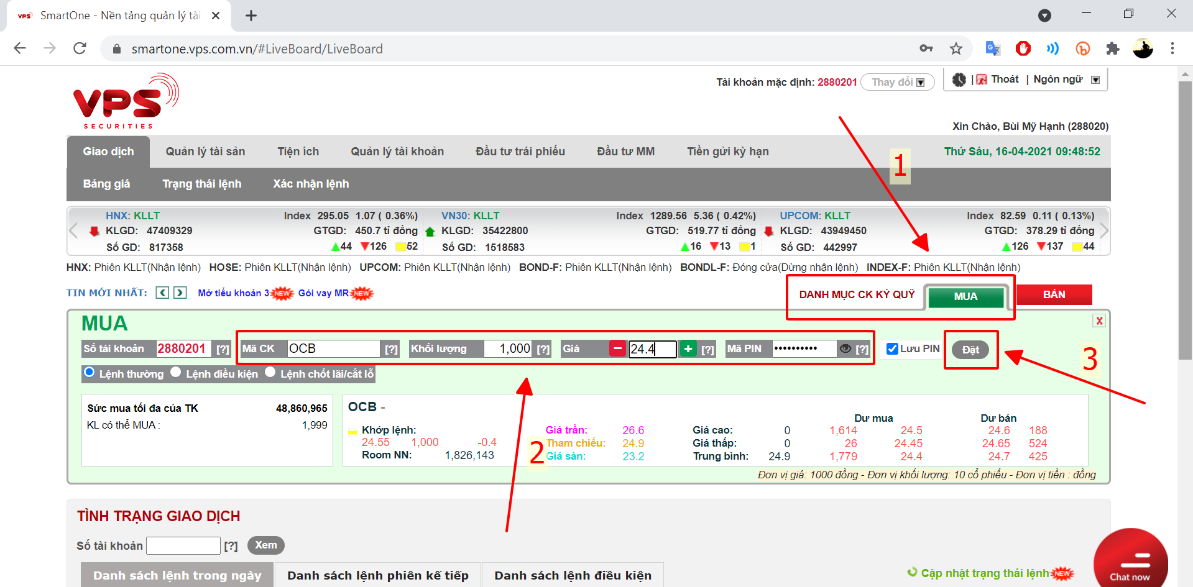Open the Thay đổi account dropdown
The height and width of the screenshot is (587, 1193).
tap(897, 82)
